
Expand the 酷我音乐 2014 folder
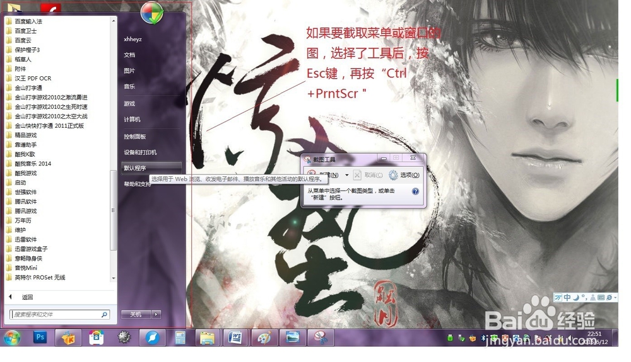click(x=33, y=163)
